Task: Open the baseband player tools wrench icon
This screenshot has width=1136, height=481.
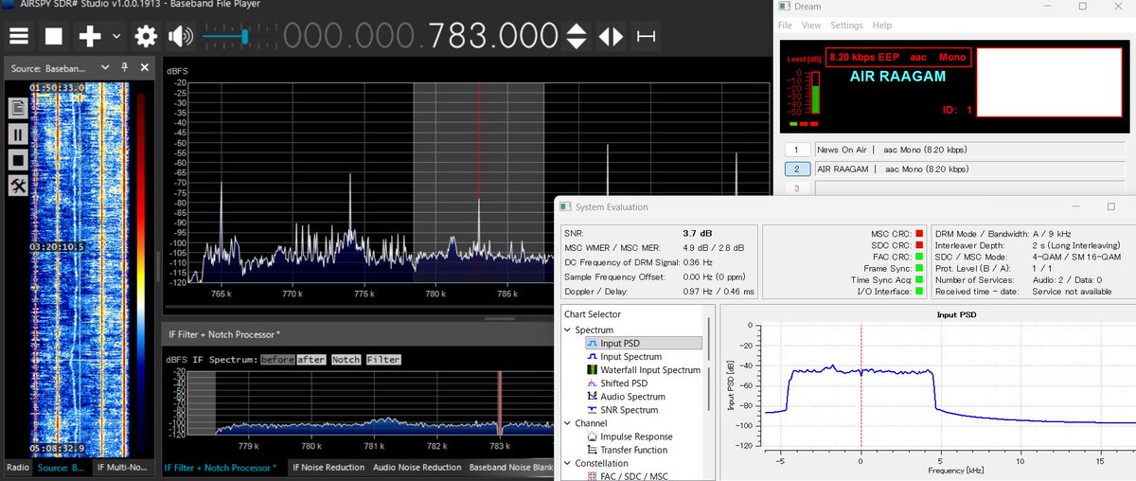Action: point(17,186)
